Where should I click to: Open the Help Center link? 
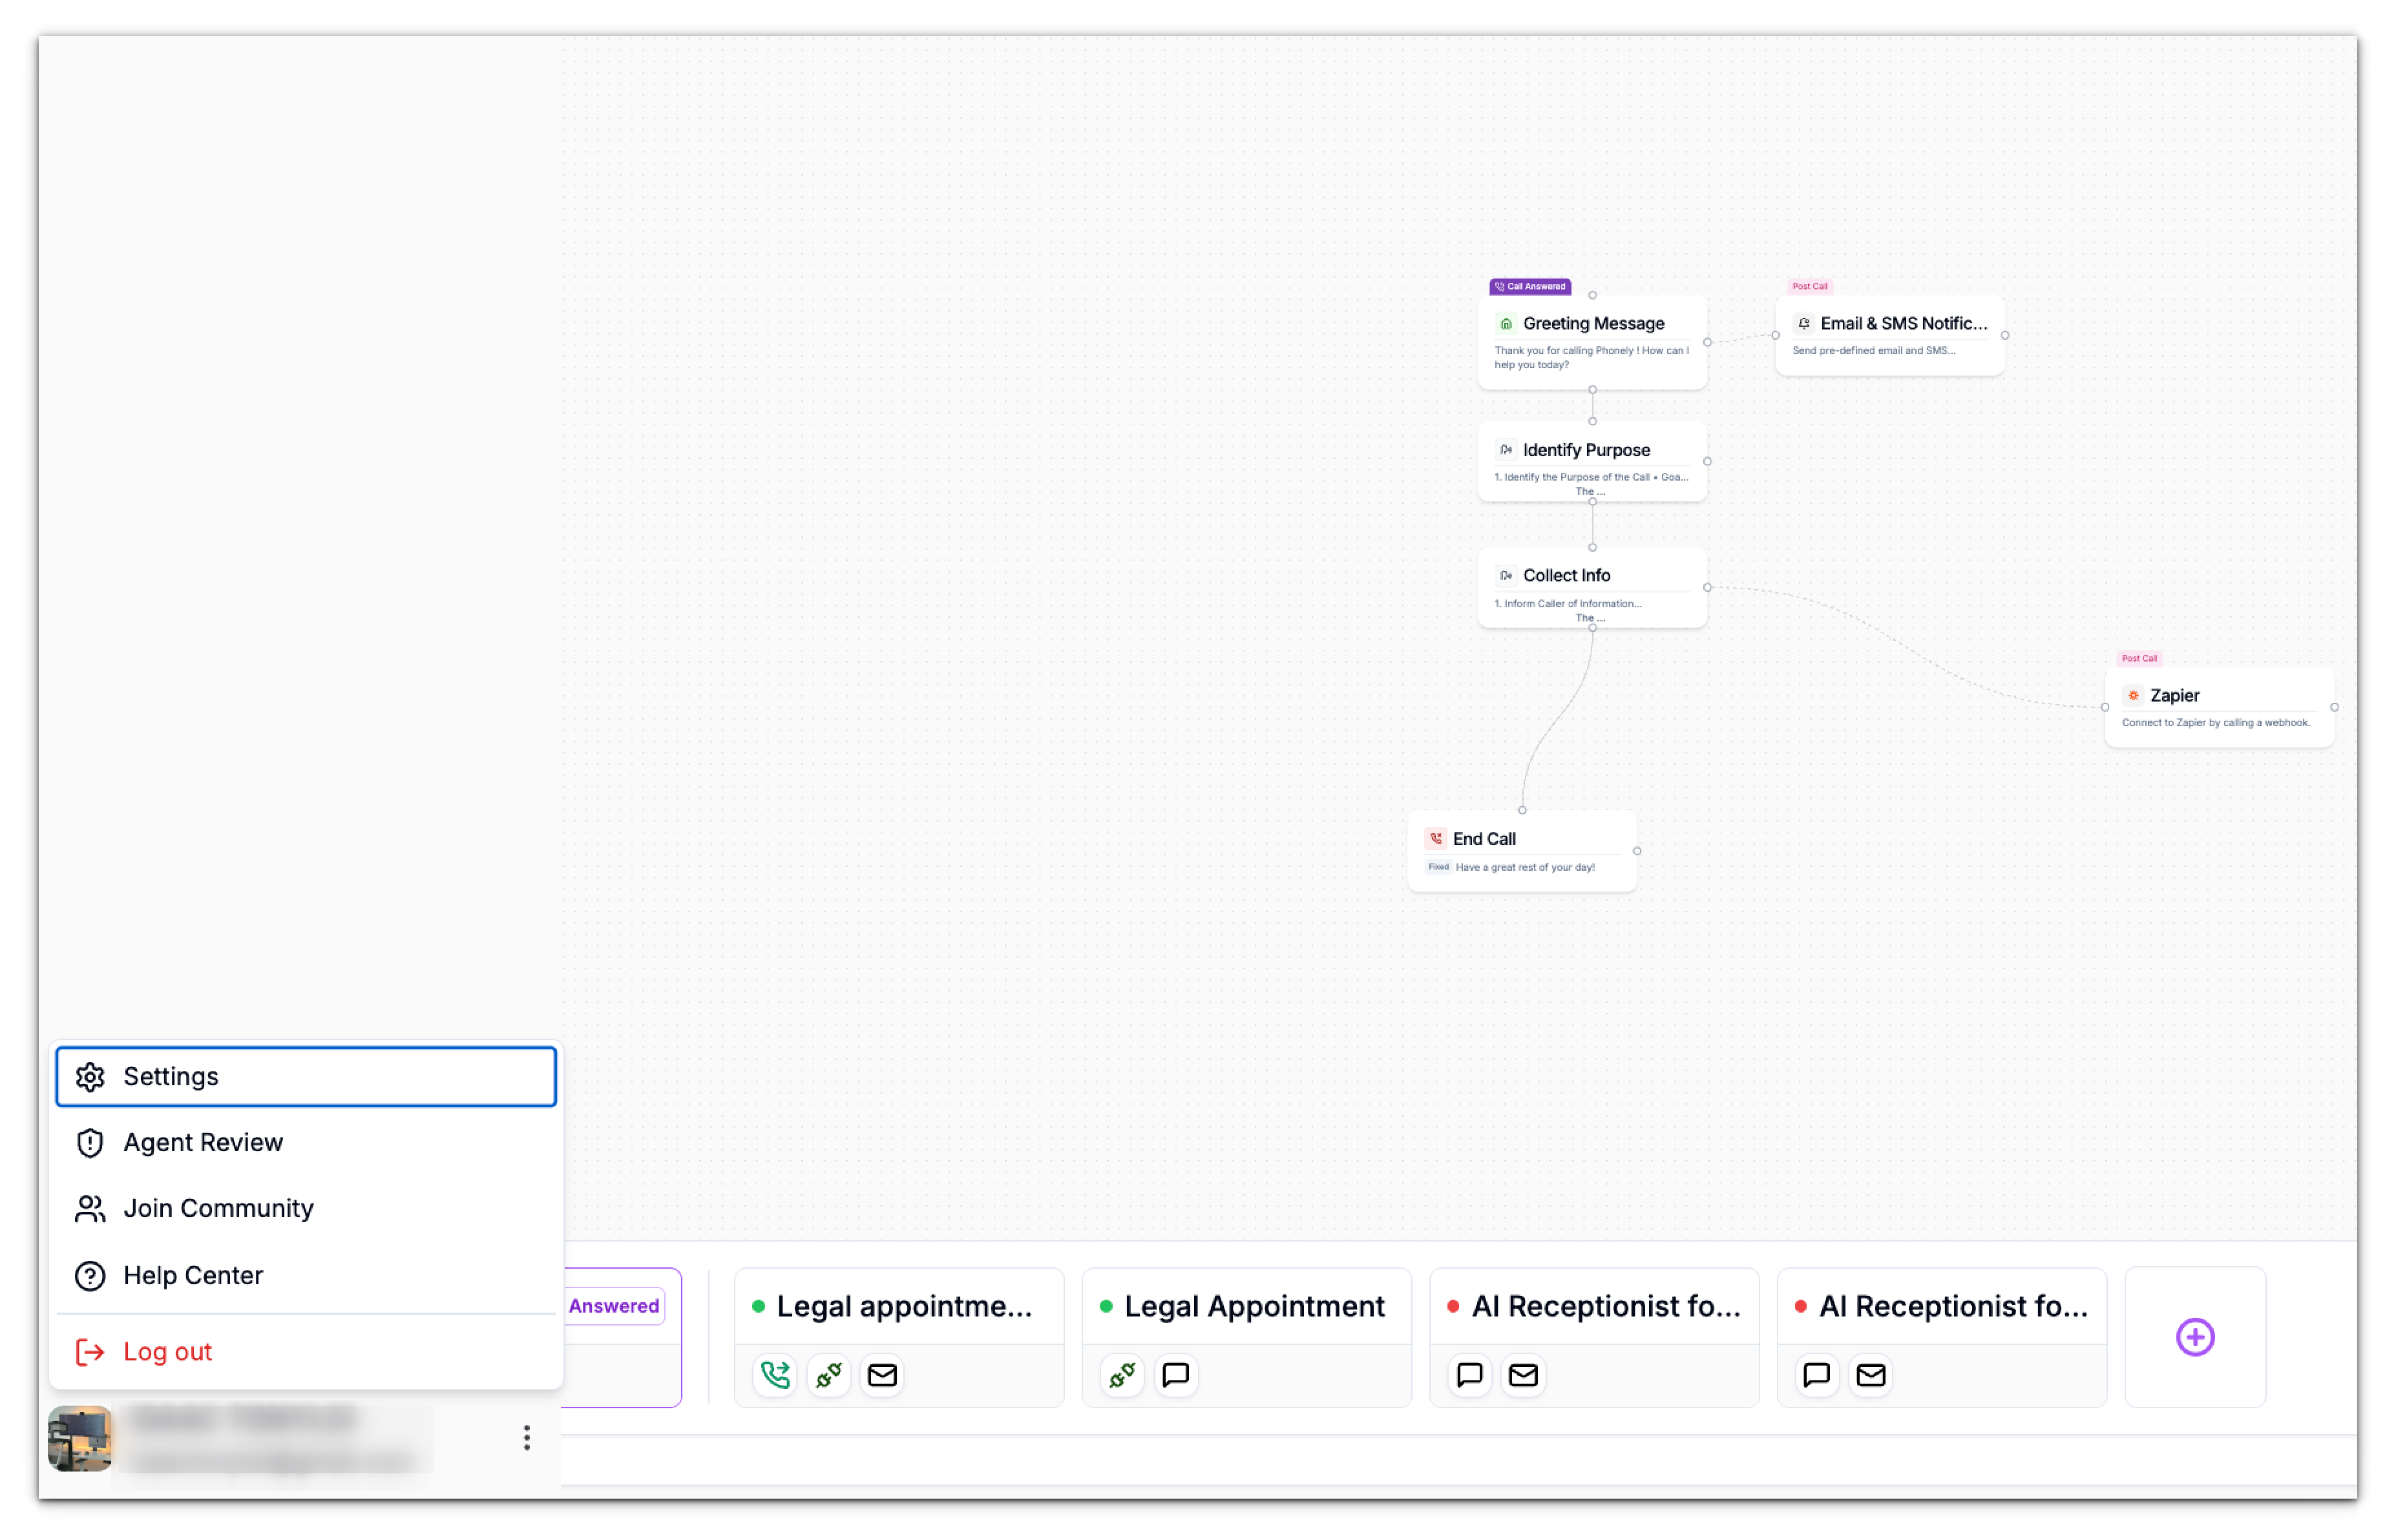coord(193,1275)
